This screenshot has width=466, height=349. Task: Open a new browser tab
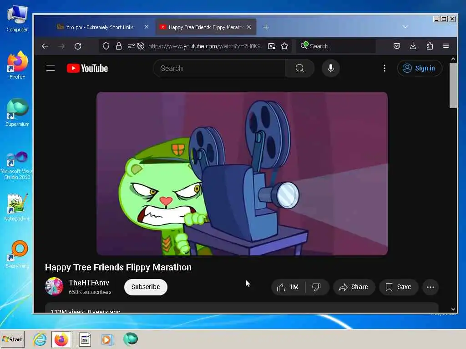(266, 27)
